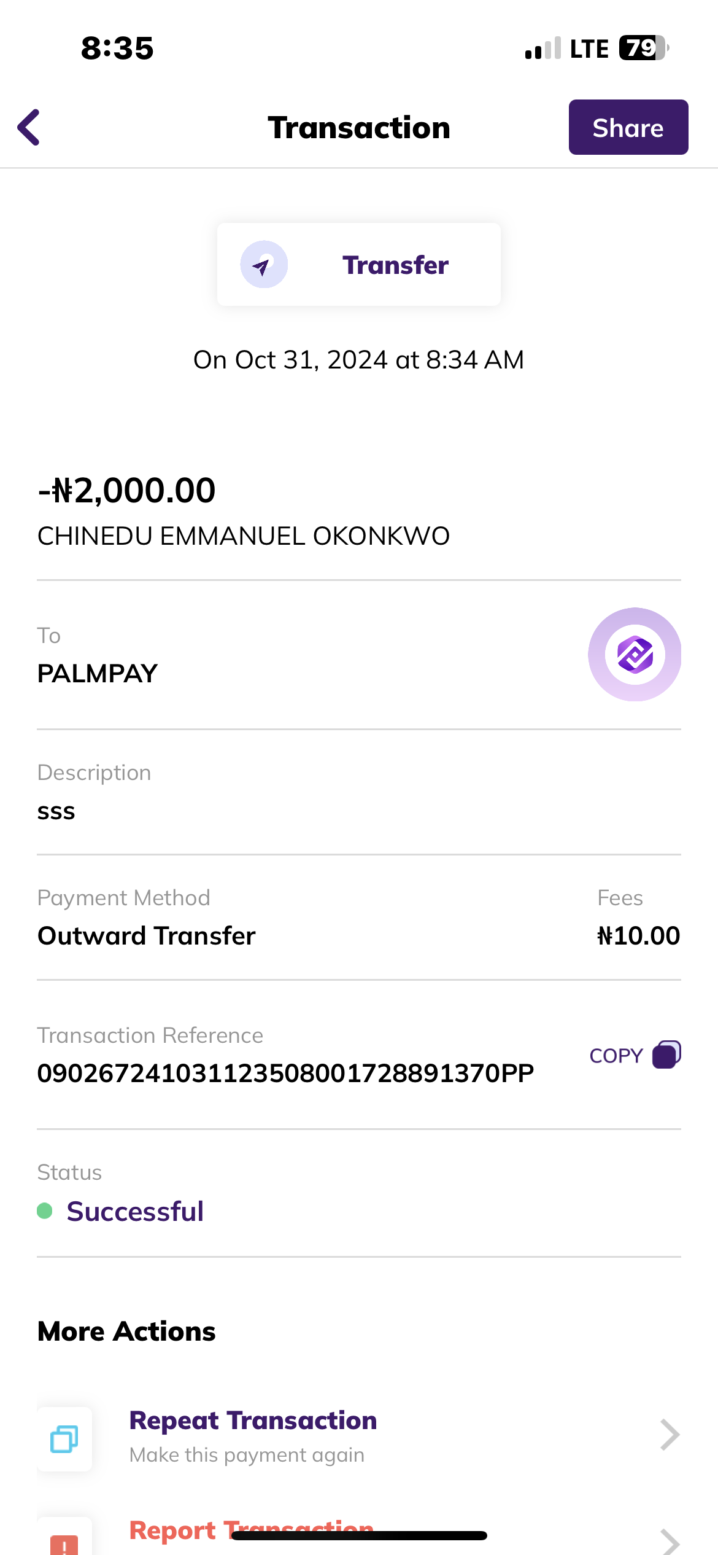Screen dimensions: 718x1555
Task: Tap the PalmPay logo icon
Action: (635, 655)
